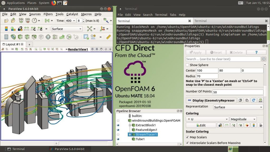Viewport: 270px width, 152px height.
Task: Click the Properties search text field
Action: 223,59
